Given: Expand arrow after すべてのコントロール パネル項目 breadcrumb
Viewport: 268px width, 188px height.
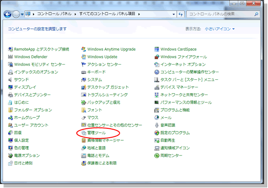Looking at the screenshot, I should point(139,14).
